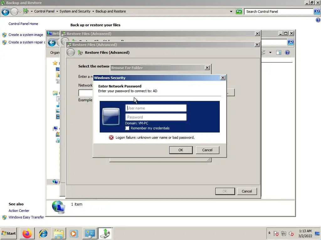Click Favorites star in Network navigation pane
Viewport: 321px width, 240px height.
(55, 63)
